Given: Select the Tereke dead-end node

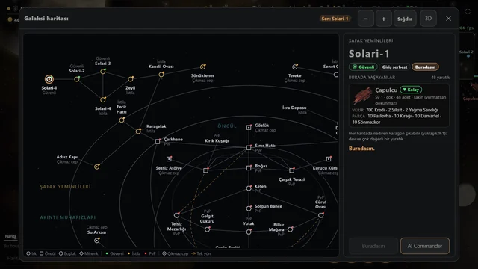Looking at the screenshot, I should [x=295, y=67].
